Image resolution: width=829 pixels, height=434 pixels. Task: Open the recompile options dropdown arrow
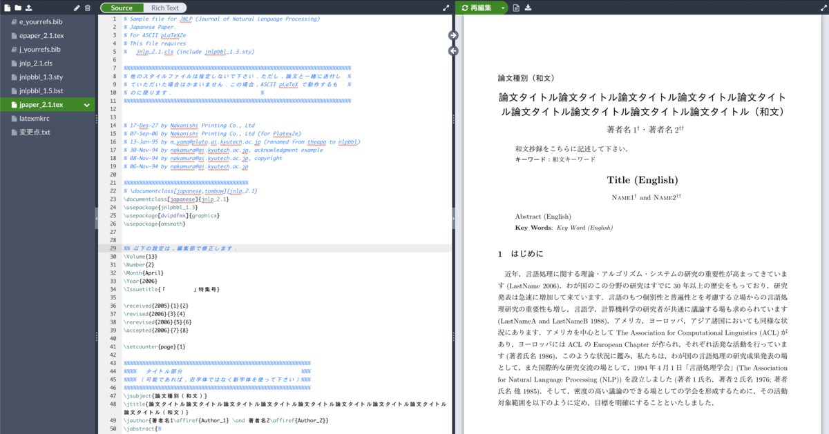pyautogui.click(x=503, y=8)
